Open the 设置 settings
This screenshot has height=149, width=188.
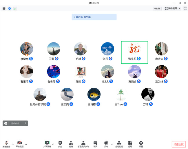[141, 144]
